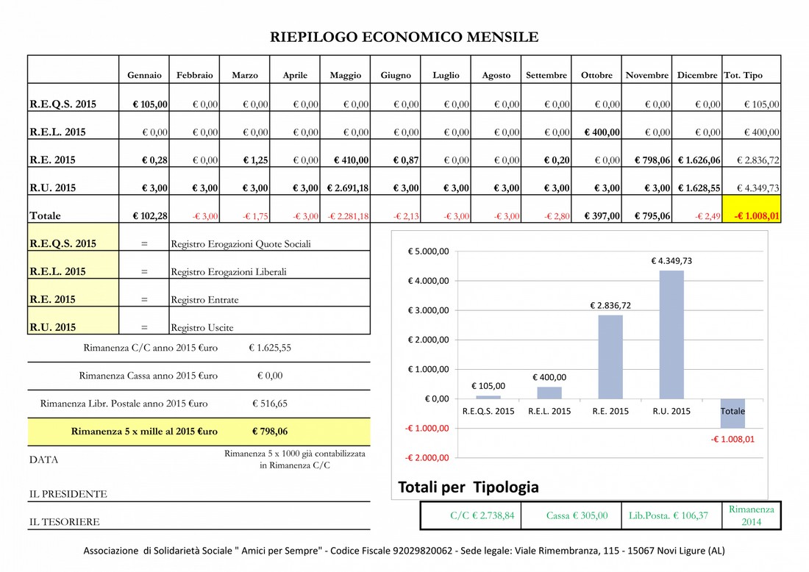Select the Lib.Posta. € 106,37 cell
This screenshot has width=809, height=572.
tap(671, 515)
